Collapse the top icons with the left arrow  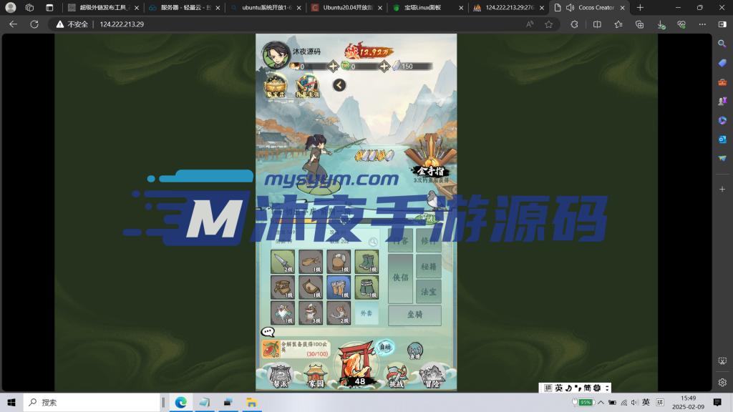click(x=339, y=85)
